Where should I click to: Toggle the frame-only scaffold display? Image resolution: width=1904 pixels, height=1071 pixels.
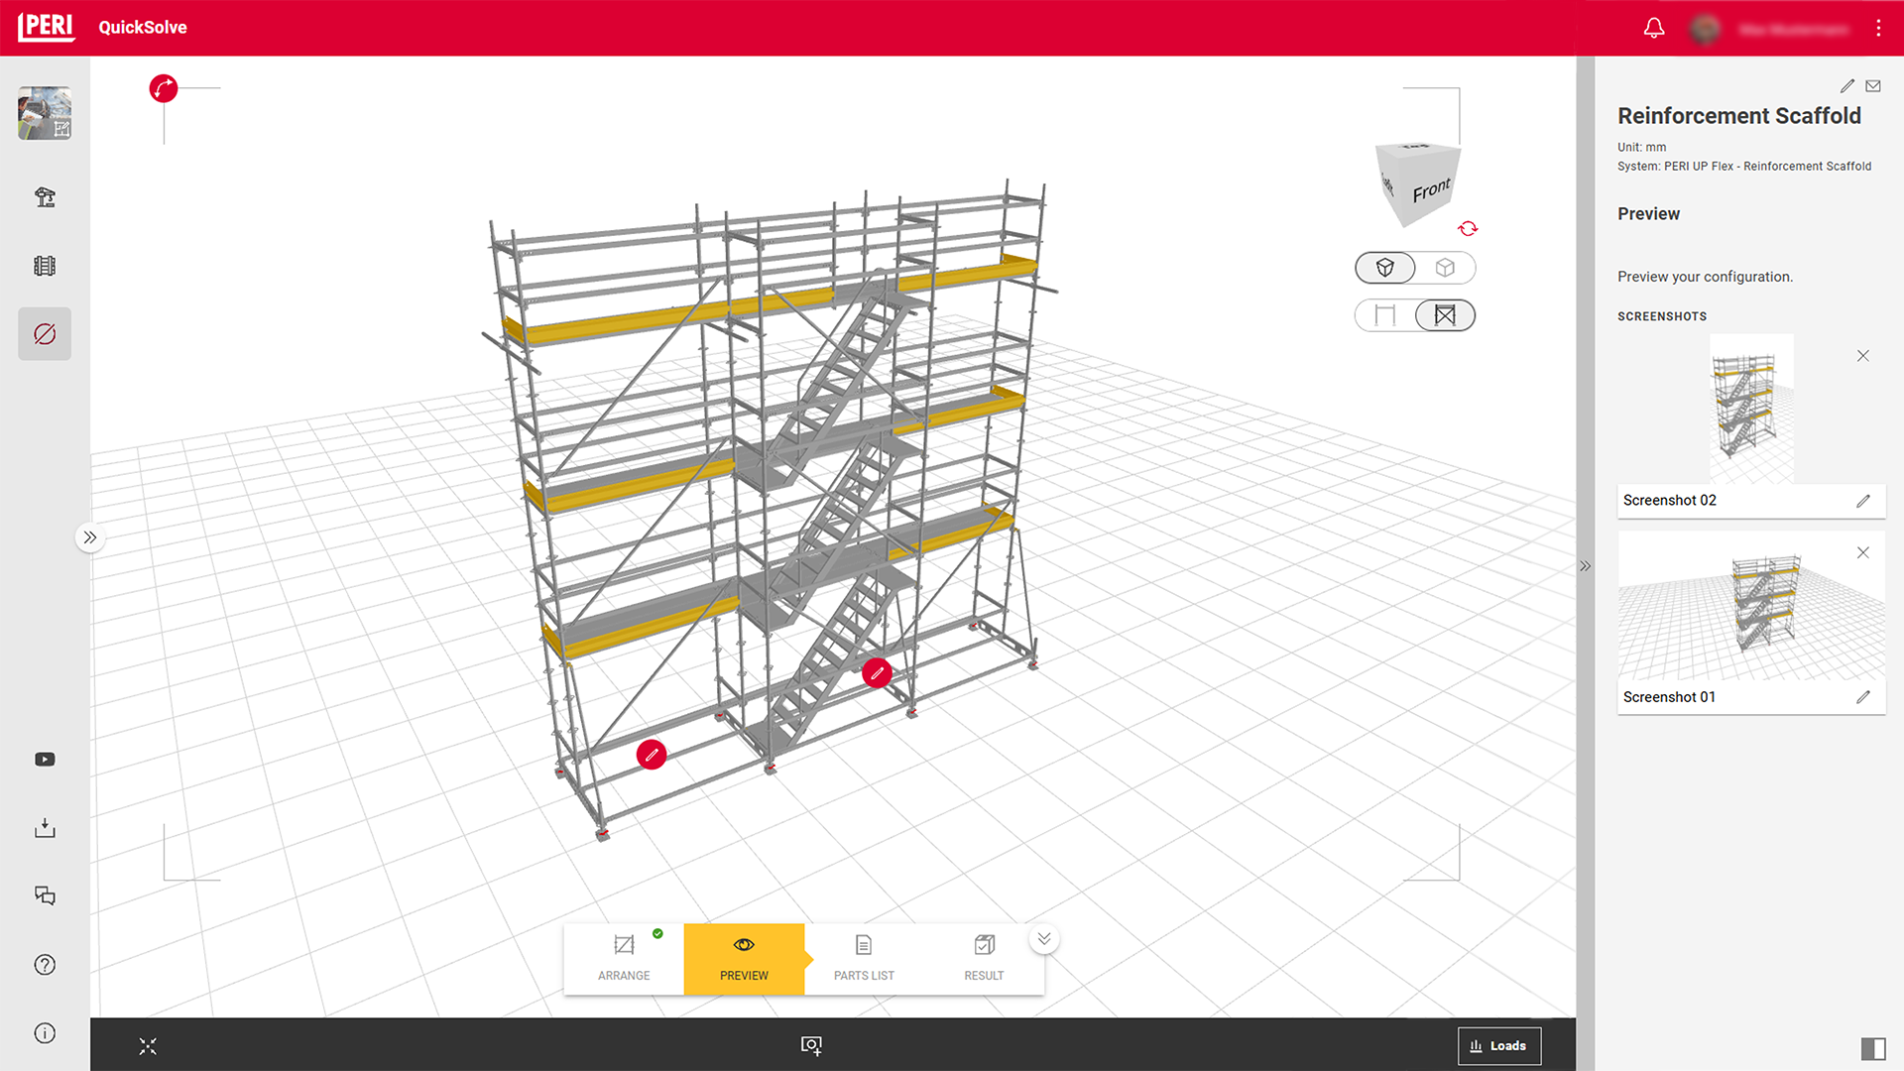[1384, 314]
